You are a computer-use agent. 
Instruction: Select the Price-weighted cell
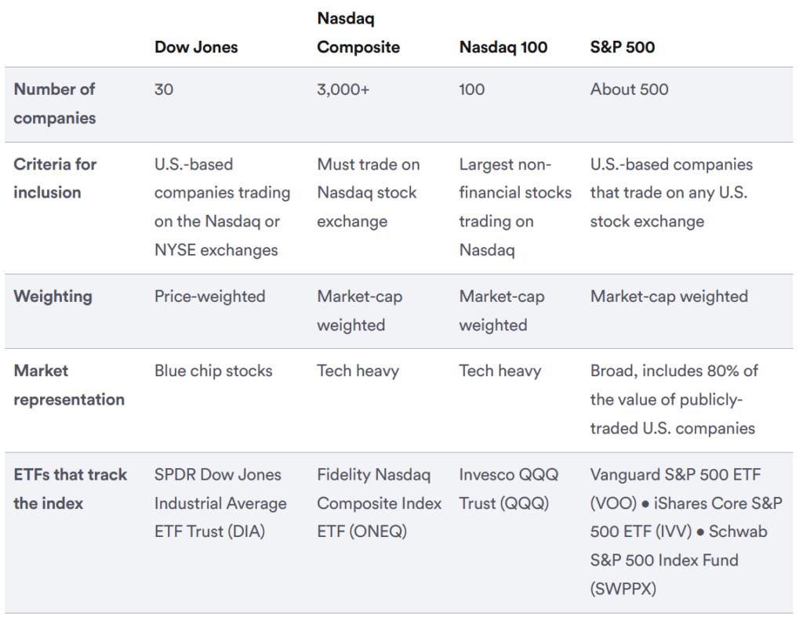pos(209,296)
